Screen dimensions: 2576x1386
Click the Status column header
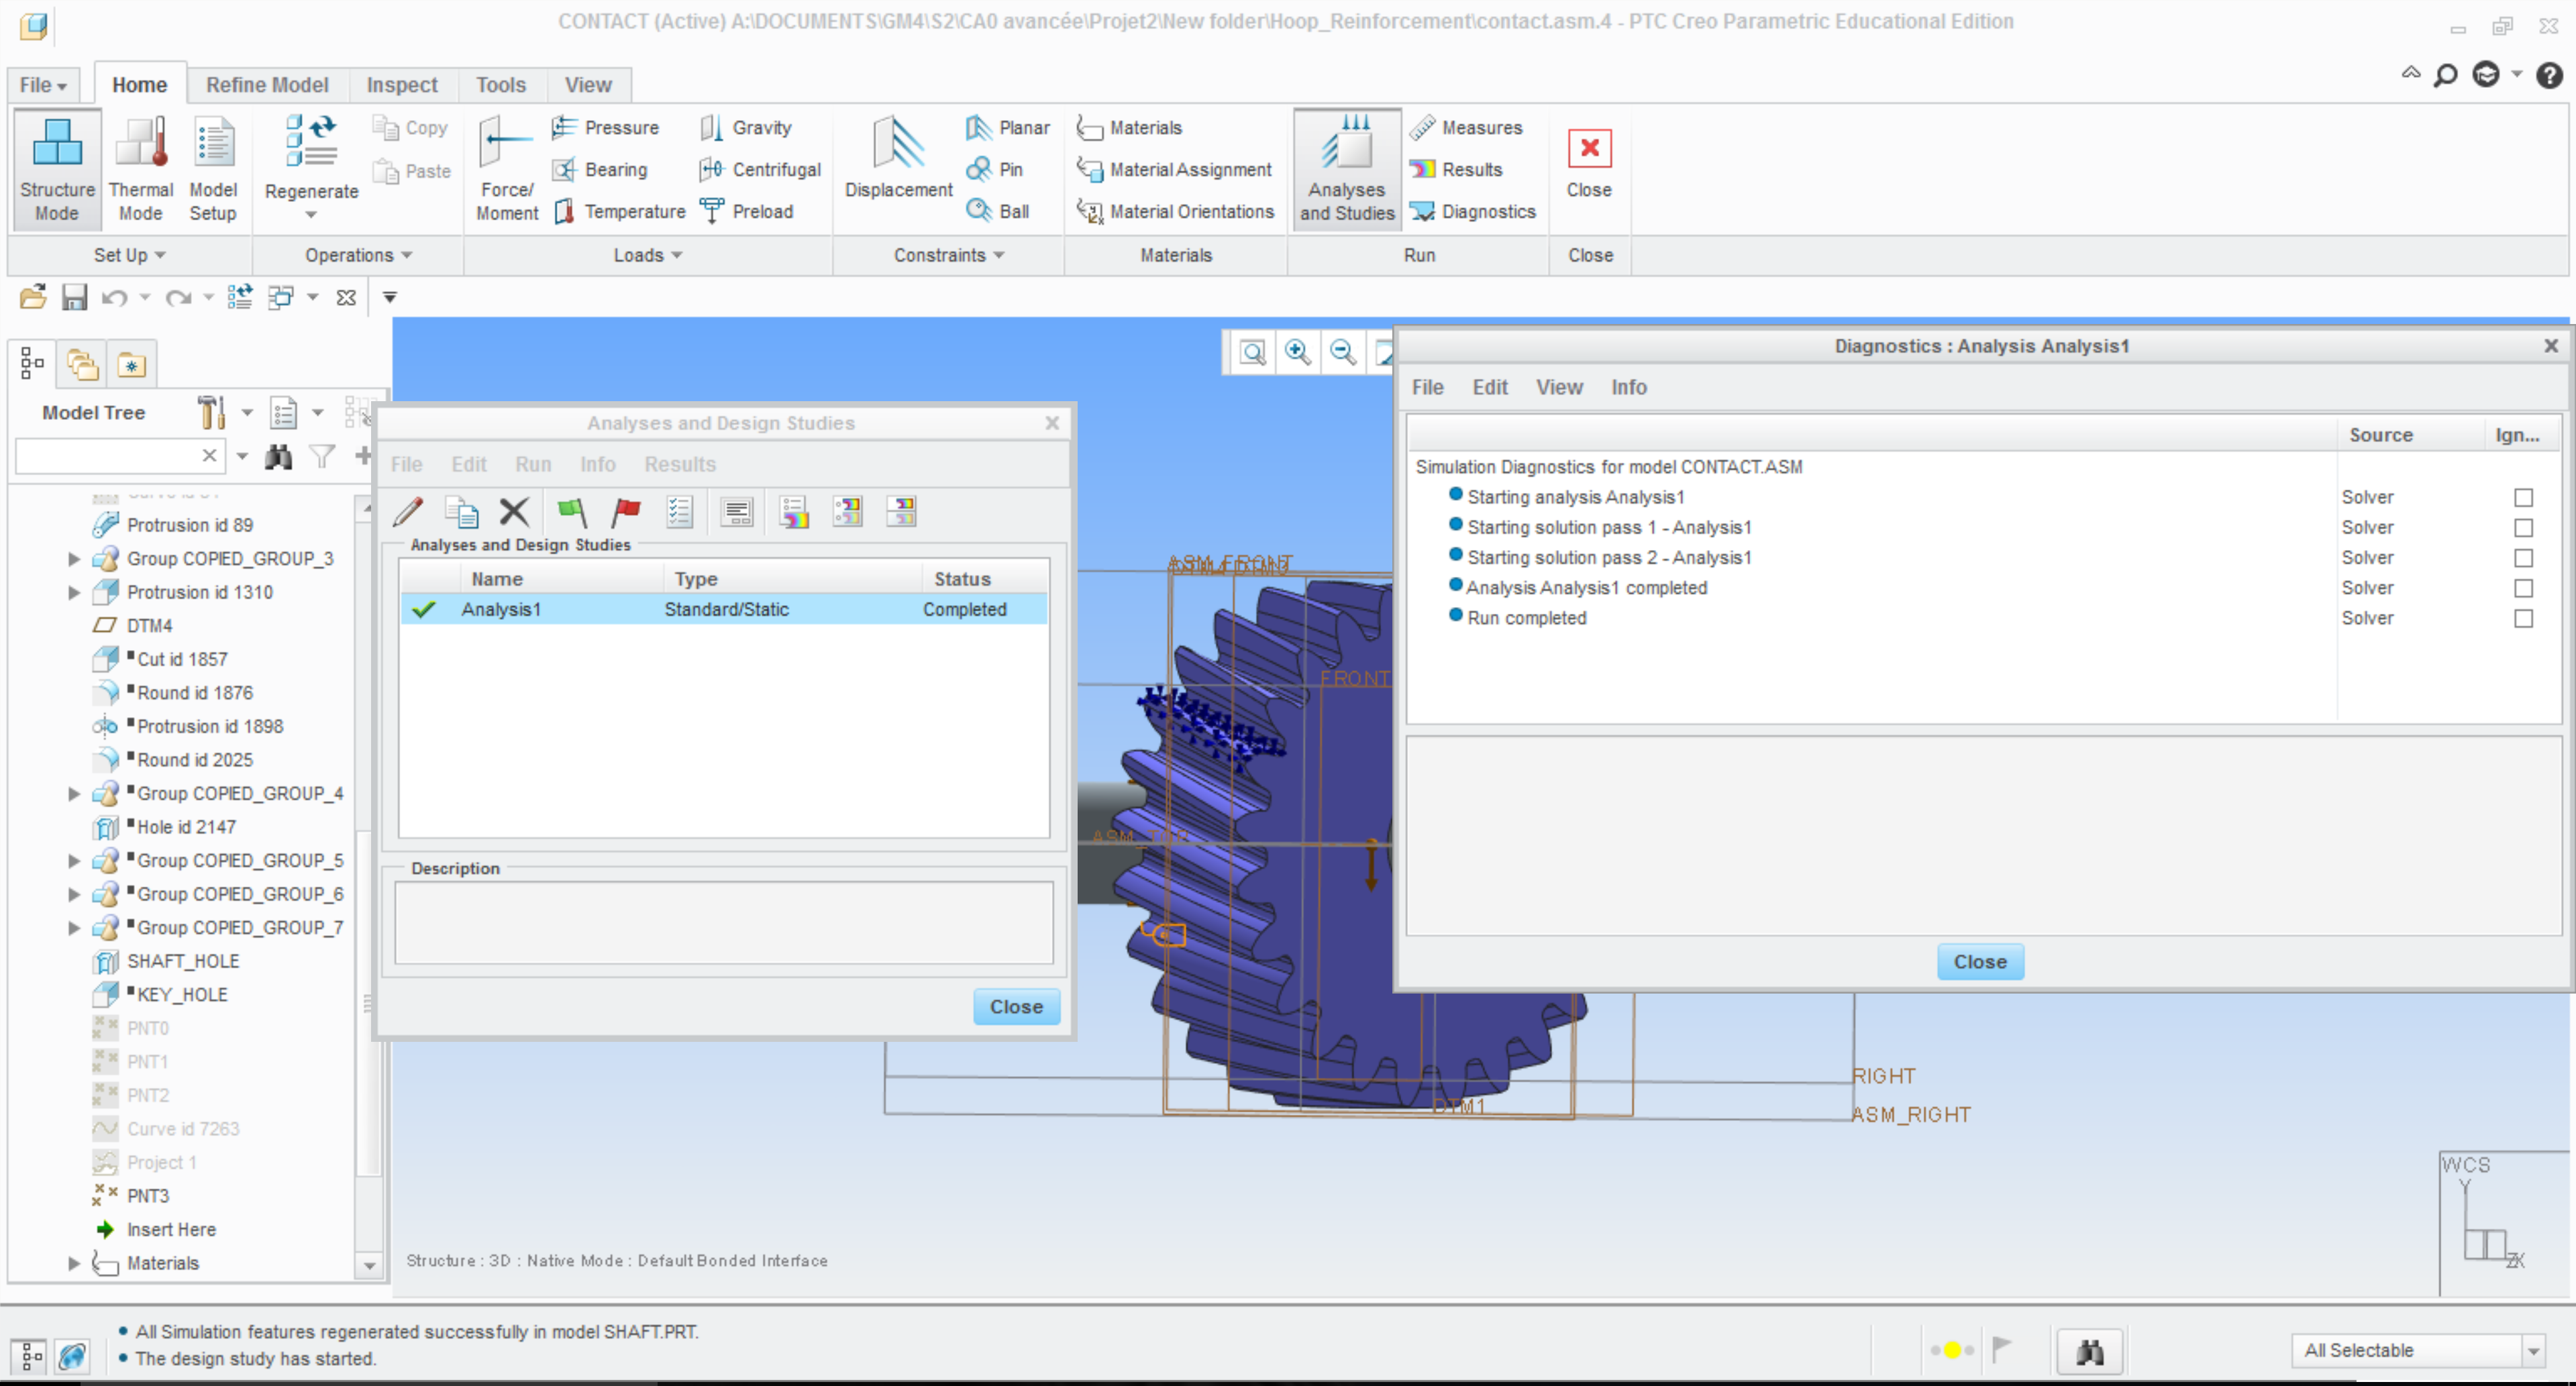[x=984, y=579]
